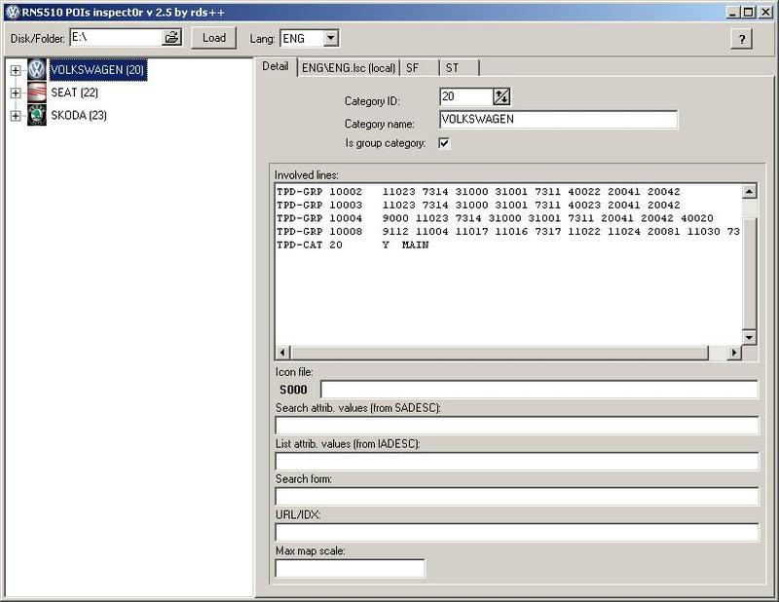Click the List attrib. values field
This screenshot has width=779, height=602.
(x=517, y=461)
